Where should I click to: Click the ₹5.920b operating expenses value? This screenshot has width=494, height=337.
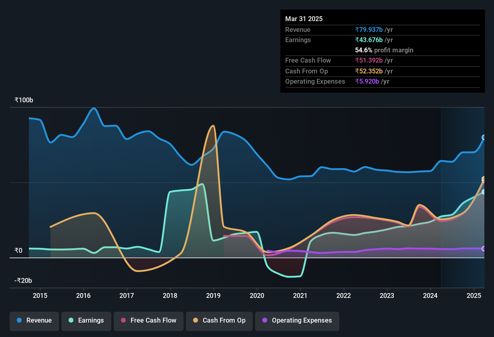tap(367, 81)
